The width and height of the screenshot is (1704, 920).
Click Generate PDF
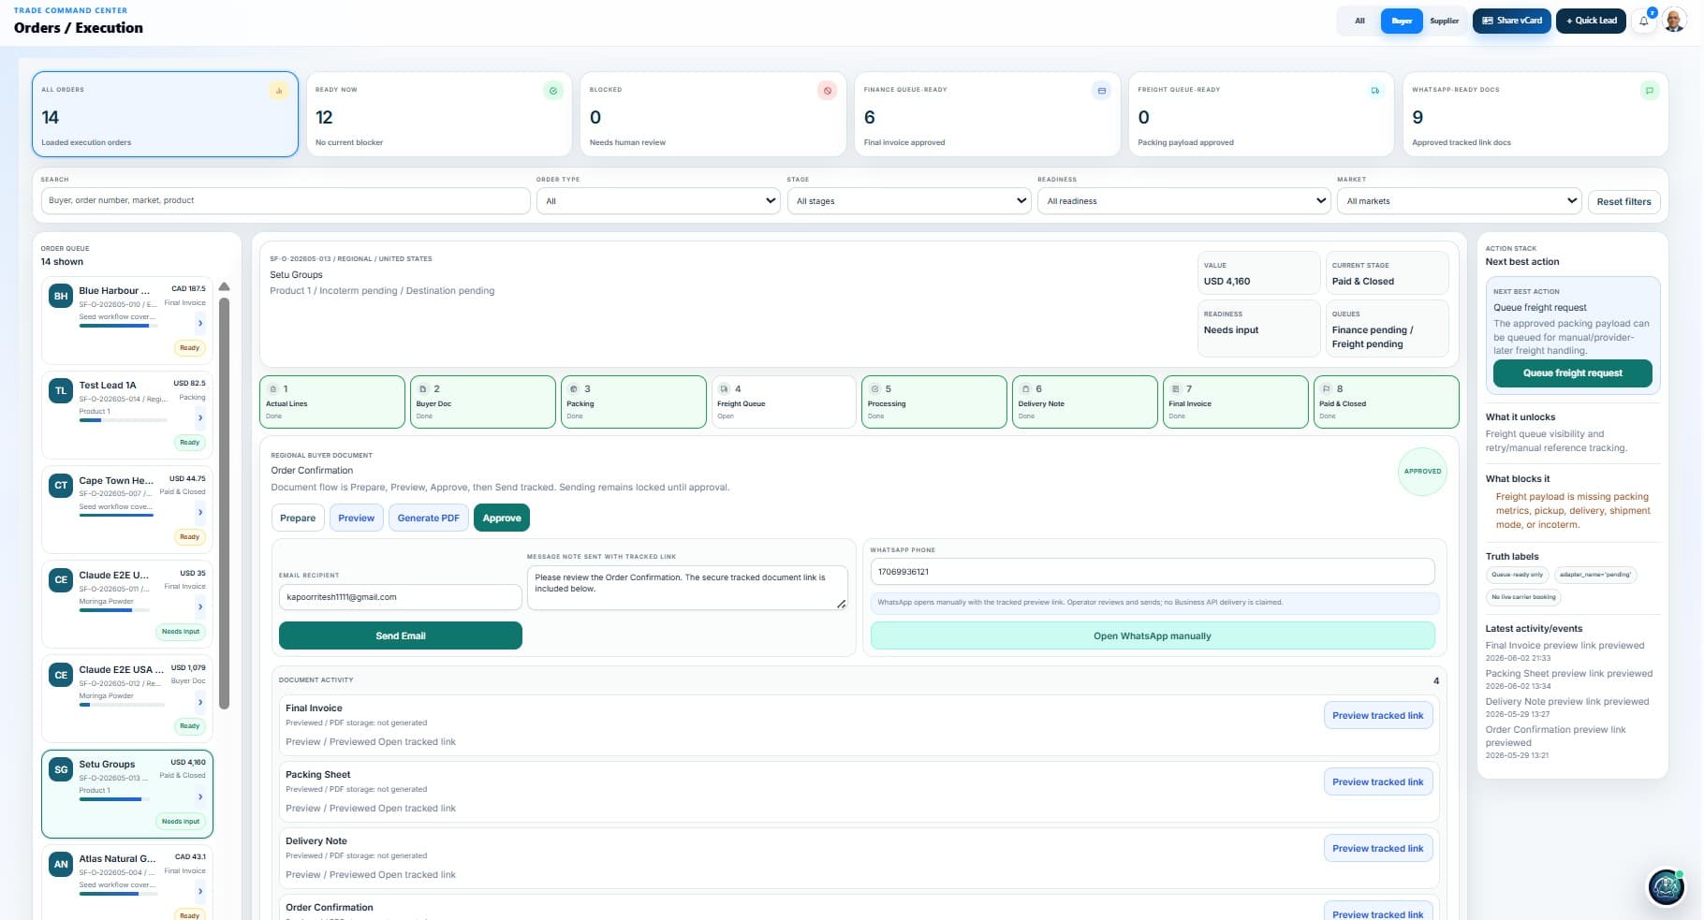pos(428,518)
